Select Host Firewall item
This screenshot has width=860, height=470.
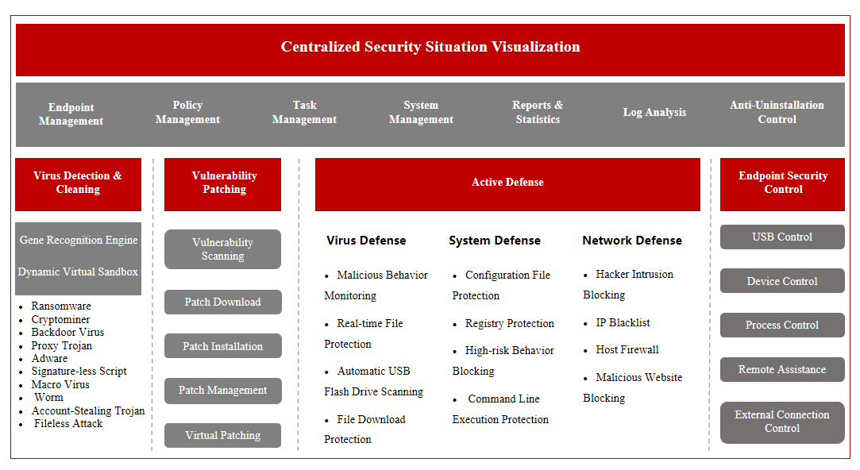coord(621,350)
